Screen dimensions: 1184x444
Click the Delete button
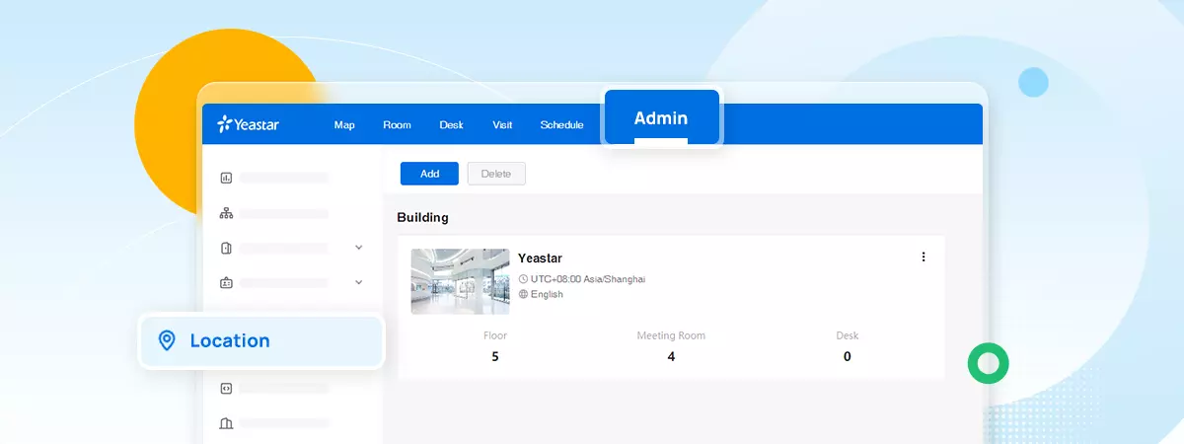496,174
